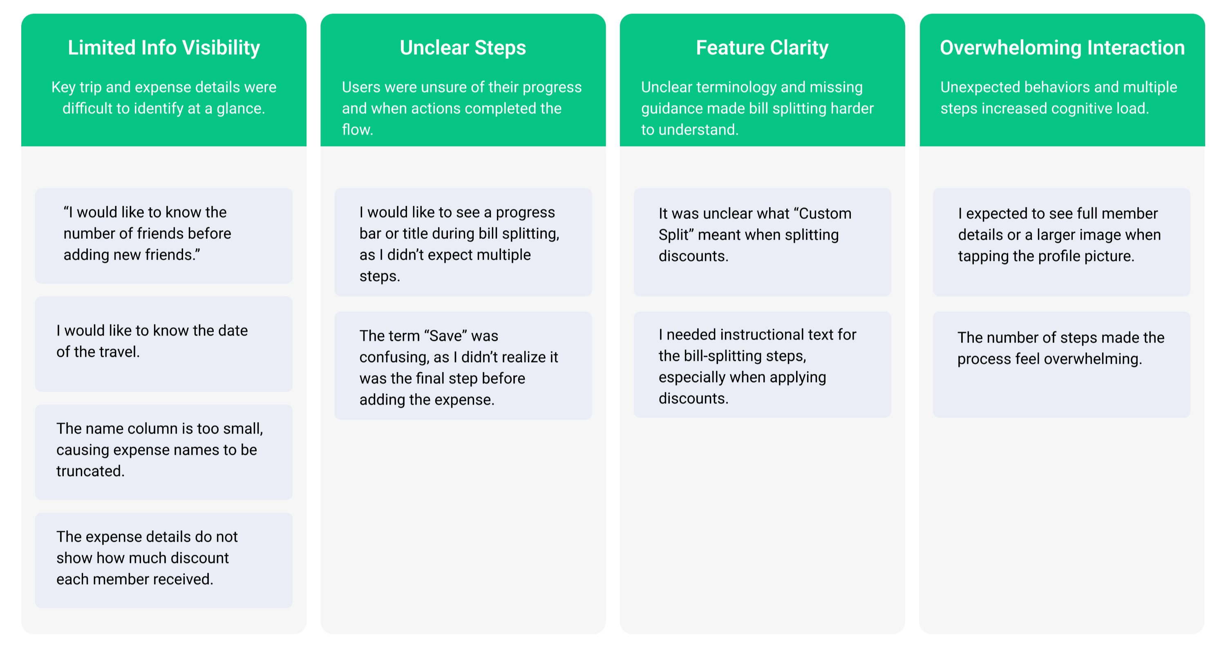This screenshot has height=654, width=1226.
Task: Click the "Key trip and expense details" description
Action: point(164,98)
